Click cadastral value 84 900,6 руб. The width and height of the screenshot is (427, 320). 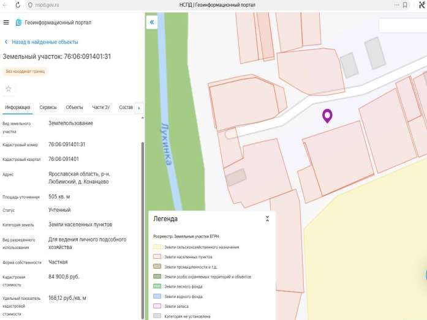click(x=64, y=277)
